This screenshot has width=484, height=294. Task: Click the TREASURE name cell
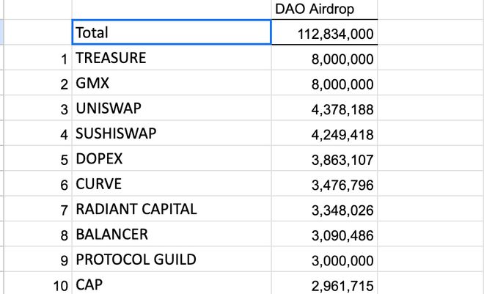pyautogui.click(x=171, y=59)
